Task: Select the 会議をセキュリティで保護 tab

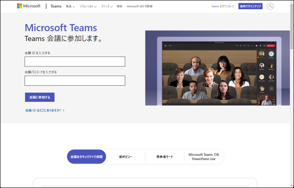Action: [86, 157]
